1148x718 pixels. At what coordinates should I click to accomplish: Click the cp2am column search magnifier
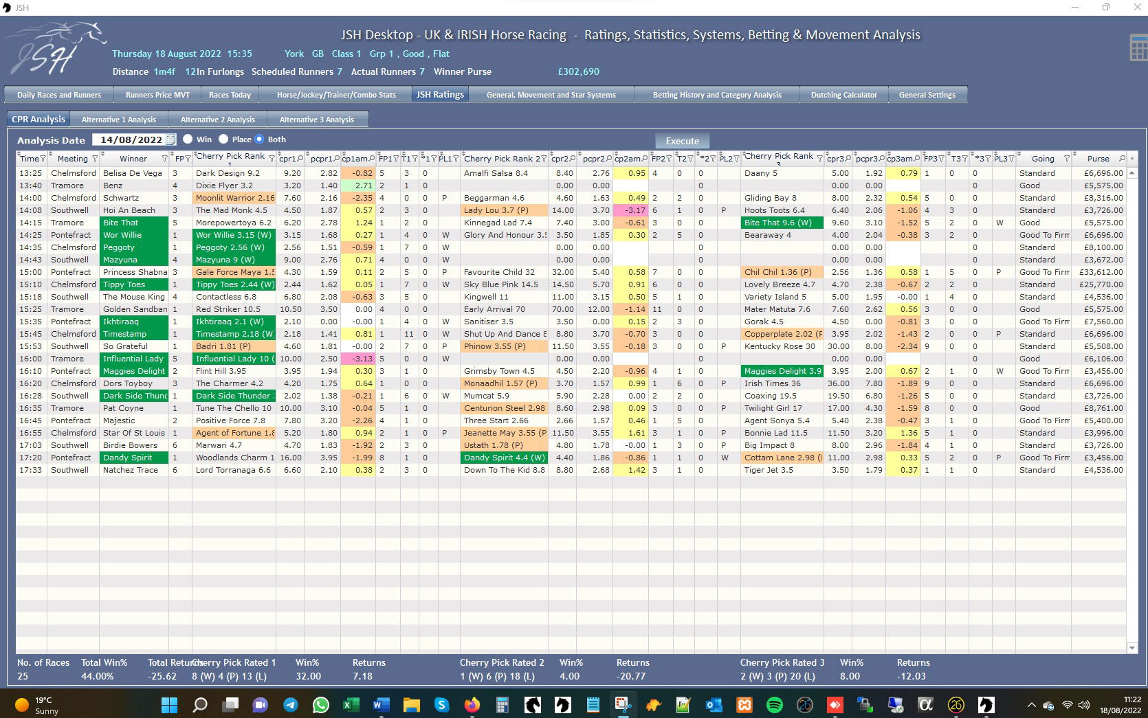644,159
